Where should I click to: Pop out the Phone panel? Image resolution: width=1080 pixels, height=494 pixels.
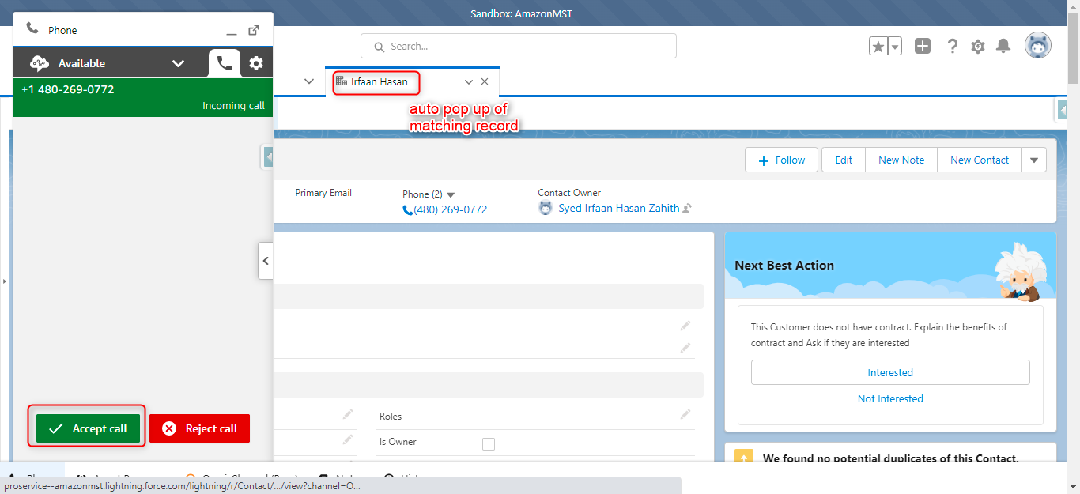(x=253, y=29)
